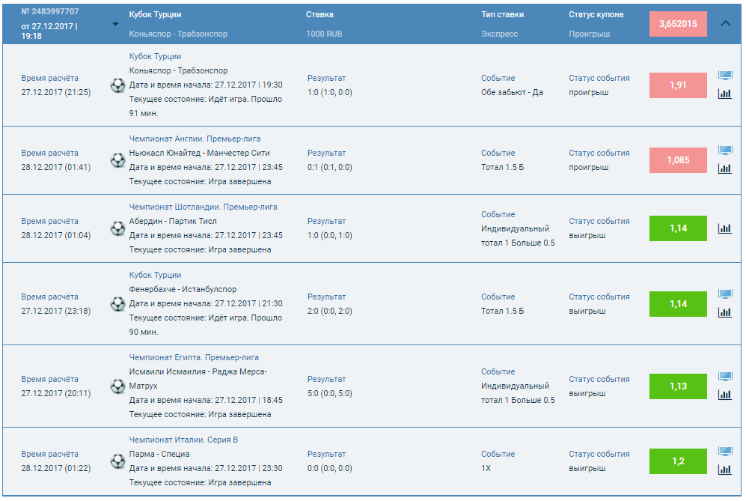This screenshot has height=501, width=746.
Task: Show statistics chart for Aberdeen - Partick Thistle
Action: click(x=724, y=228)
